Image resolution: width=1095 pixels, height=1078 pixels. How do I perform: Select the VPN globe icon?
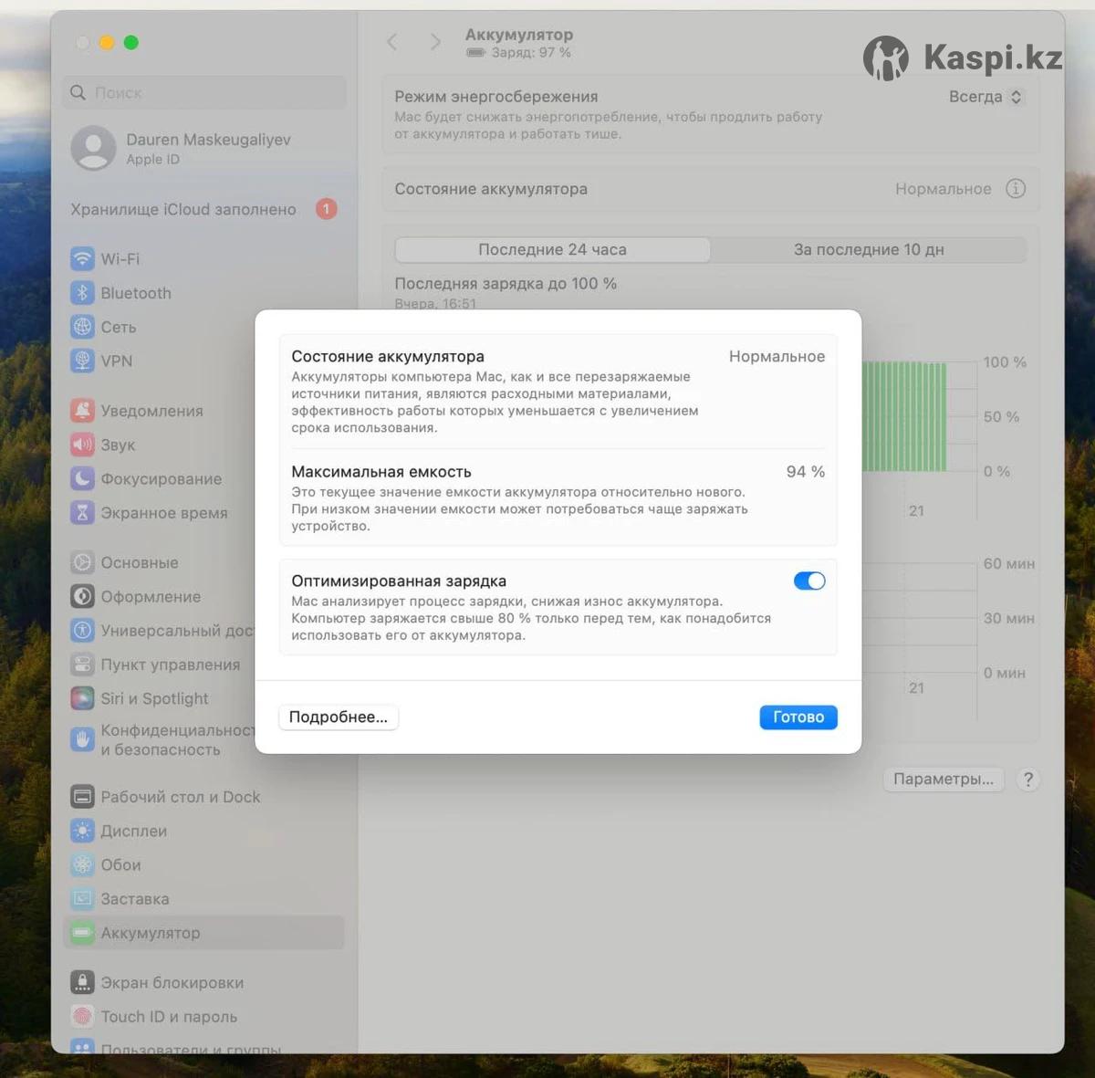82,361
